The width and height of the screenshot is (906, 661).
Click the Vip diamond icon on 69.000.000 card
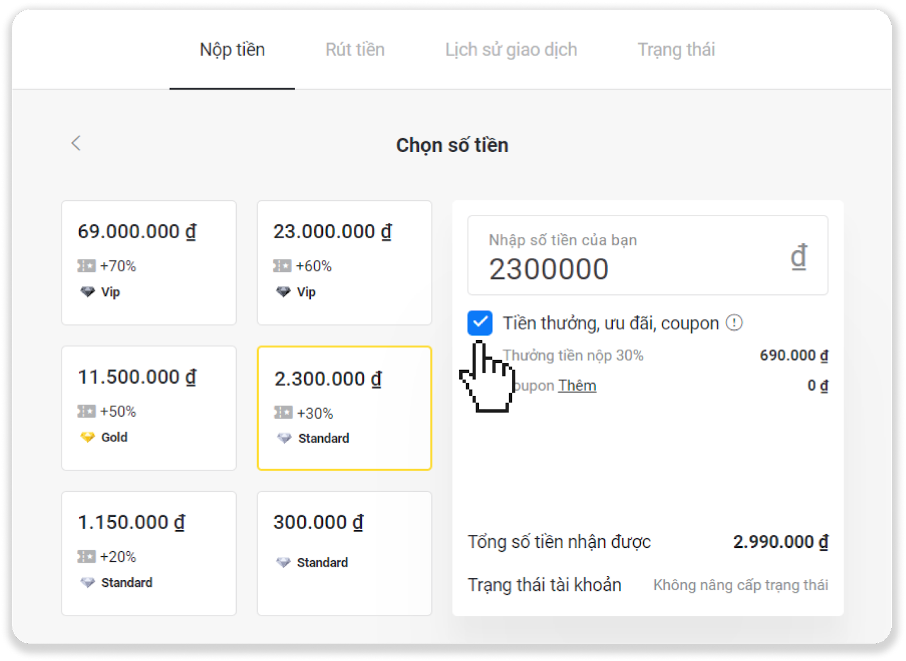point(88,292)
